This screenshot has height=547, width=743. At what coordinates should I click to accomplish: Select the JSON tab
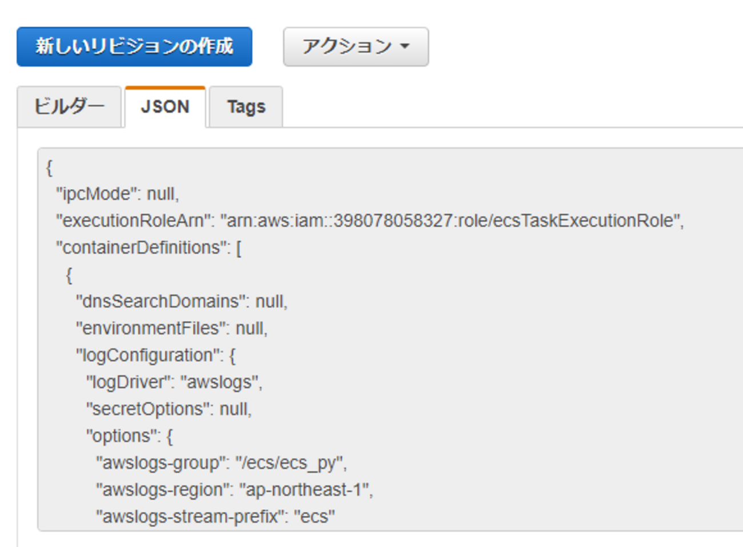pos(165,107)
